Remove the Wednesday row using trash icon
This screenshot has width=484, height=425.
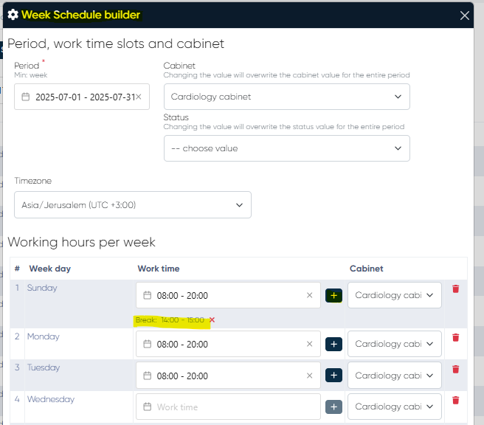(x=455, y=400)
